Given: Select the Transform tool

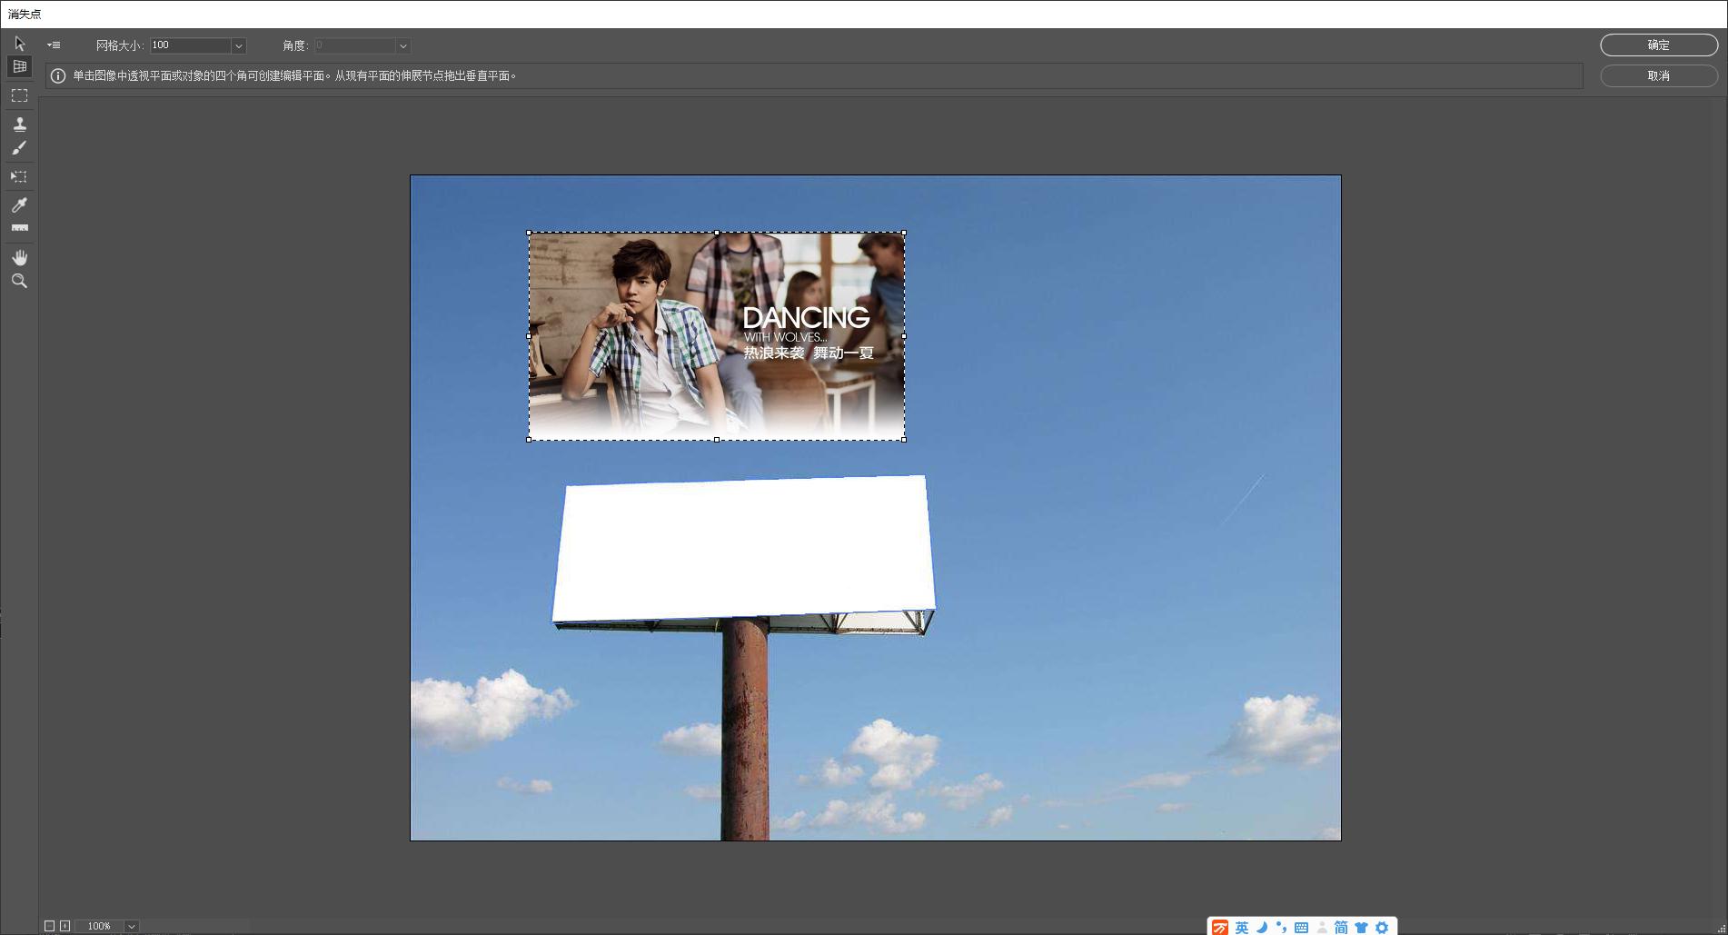Looking at the screenshot, I should coord(18,175).
